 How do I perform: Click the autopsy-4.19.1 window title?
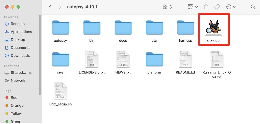point(82,7)
